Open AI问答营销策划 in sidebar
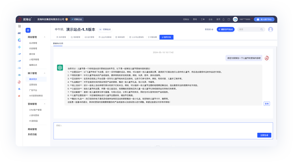Viewport: 293px width, 162px height. click(x=36, y=95)
